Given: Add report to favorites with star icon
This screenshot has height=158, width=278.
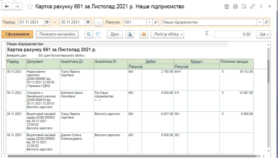Looking at the screenshot, I should [x=29, y=7].
